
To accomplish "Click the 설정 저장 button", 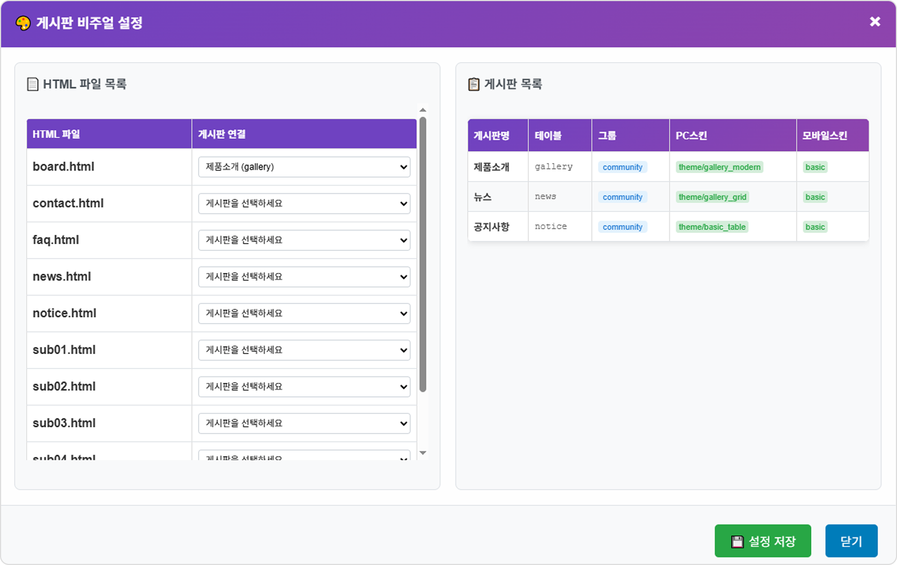I will [x=763, y=541].
